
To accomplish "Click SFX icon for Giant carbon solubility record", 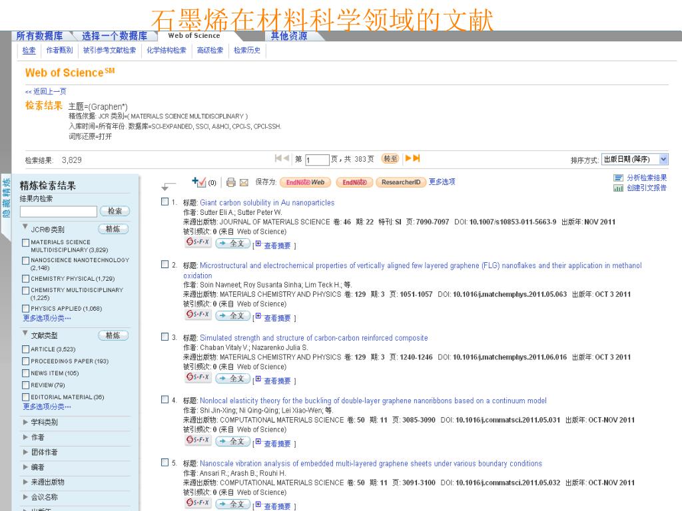I will pyautogui.click(x=198, y=242).
